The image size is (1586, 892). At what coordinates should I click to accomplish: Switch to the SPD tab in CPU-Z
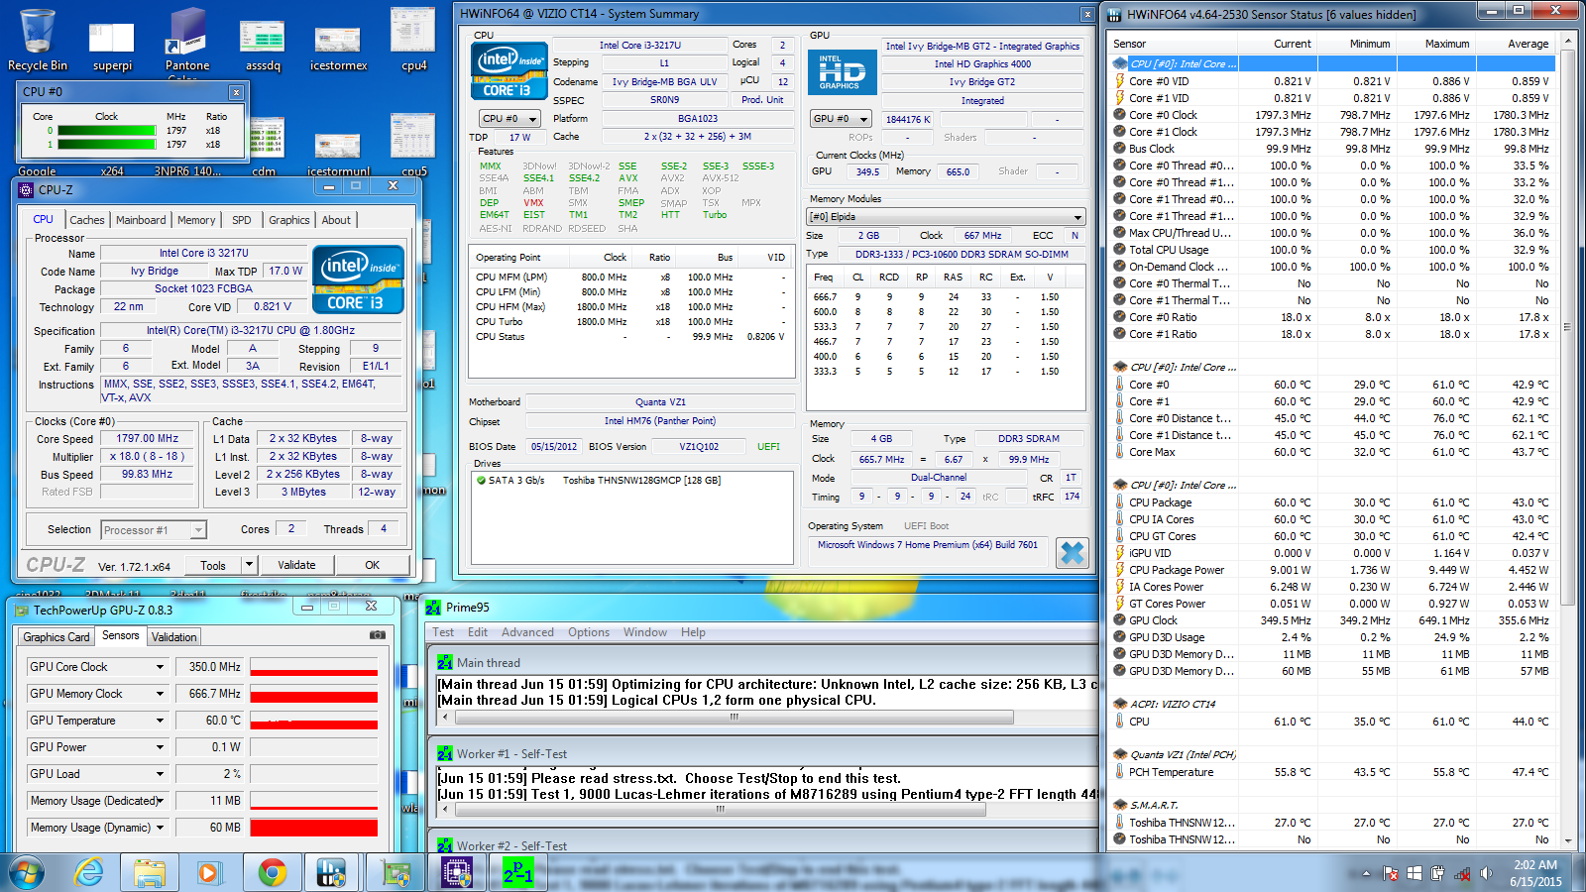[x=242, y=220]
